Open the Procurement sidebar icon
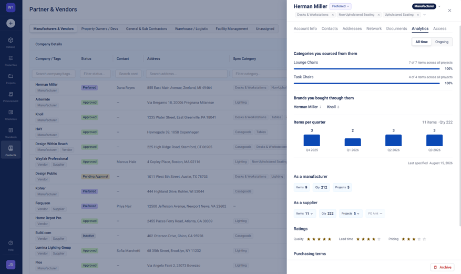Screen dimensions: 461x274 (x=11, y=96)
